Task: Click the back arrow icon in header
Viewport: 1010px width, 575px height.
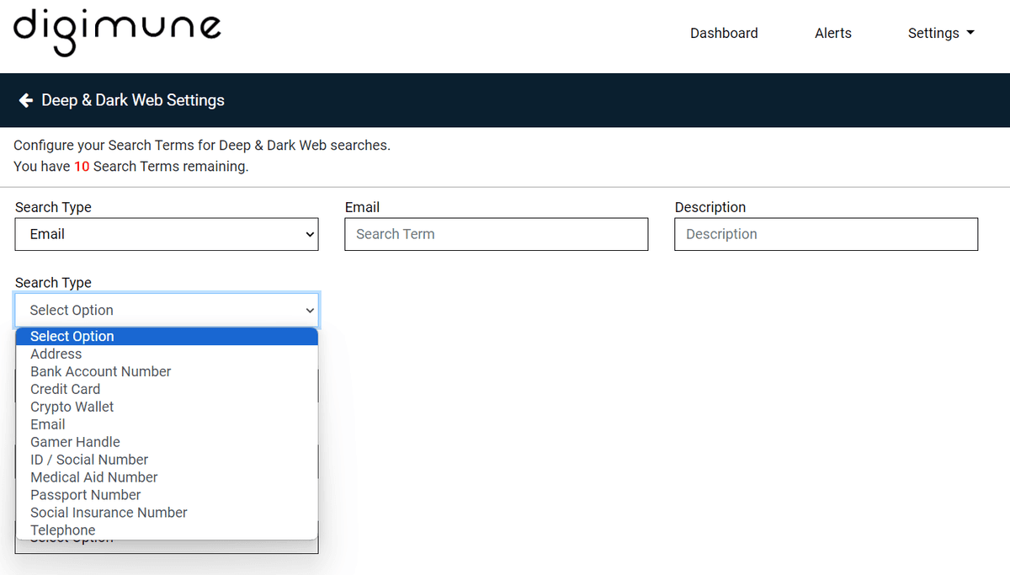Action: pyautogui.click(x=25, y=100)
